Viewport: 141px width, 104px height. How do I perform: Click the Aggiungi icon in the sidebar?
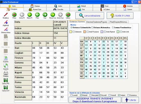[6, 22]
